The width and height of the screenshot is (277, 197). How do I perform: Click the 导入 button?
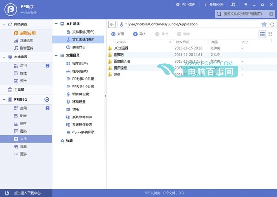pos(139,34)
